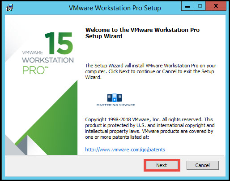The height and width of the screenshot is (181, 230).
Task: Click the MASTERING VMWARE caption text
Action: (116, 105)
